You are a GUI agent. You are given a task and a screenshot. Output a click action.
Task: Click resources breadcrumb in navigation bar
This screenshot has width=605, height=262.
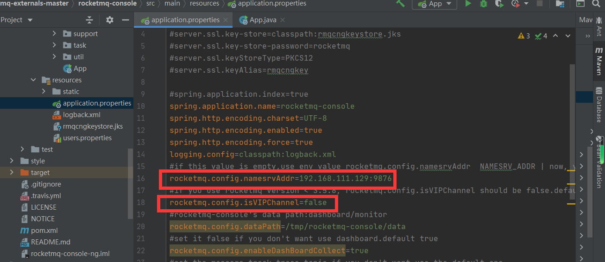click(204, 3)
